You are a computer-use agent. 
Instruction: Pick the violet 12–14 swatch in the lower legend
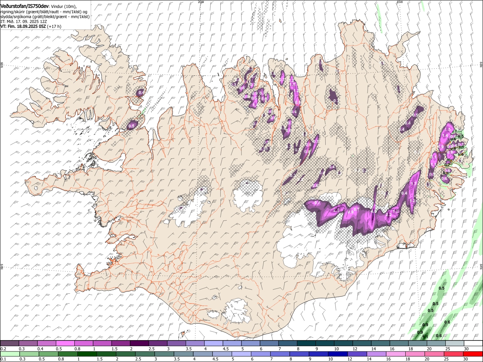(357, 354)
